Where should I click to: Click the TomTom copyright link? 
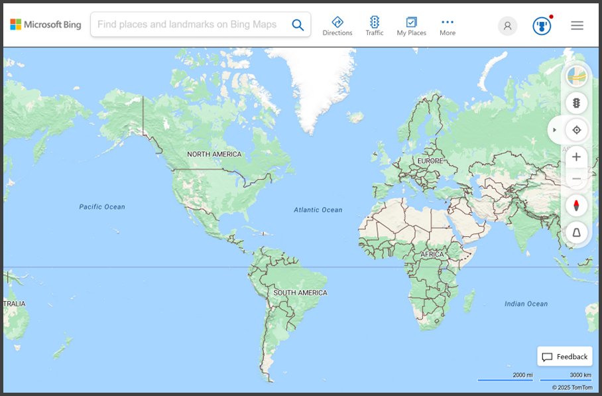[x=572, y=387]
